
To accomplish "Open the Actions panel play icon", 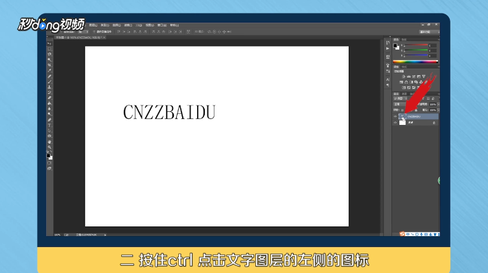I will [388, 49].
